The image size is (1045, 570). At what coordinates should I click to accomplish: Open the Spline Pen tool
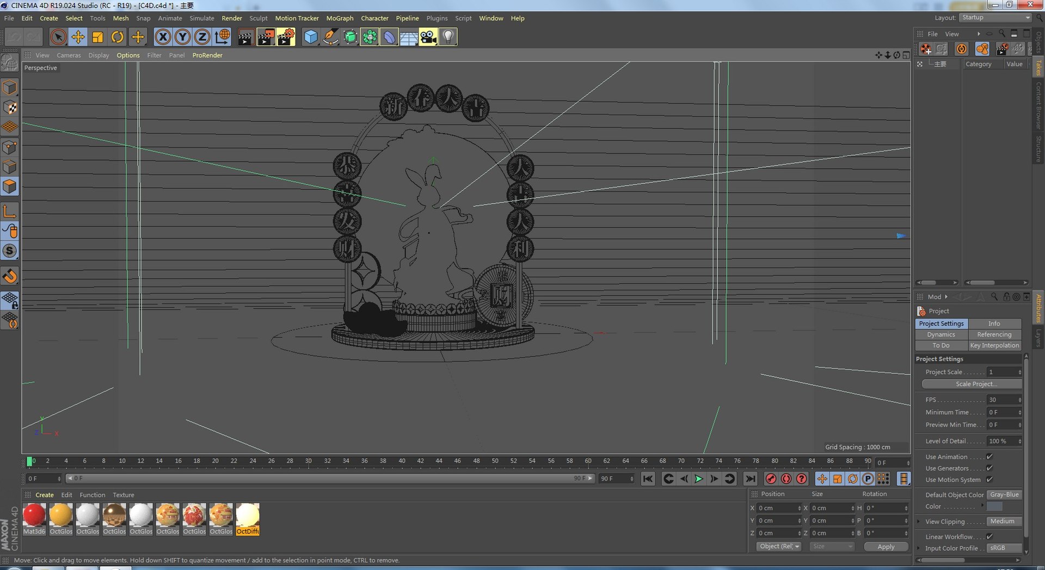(x=330, y=37)
